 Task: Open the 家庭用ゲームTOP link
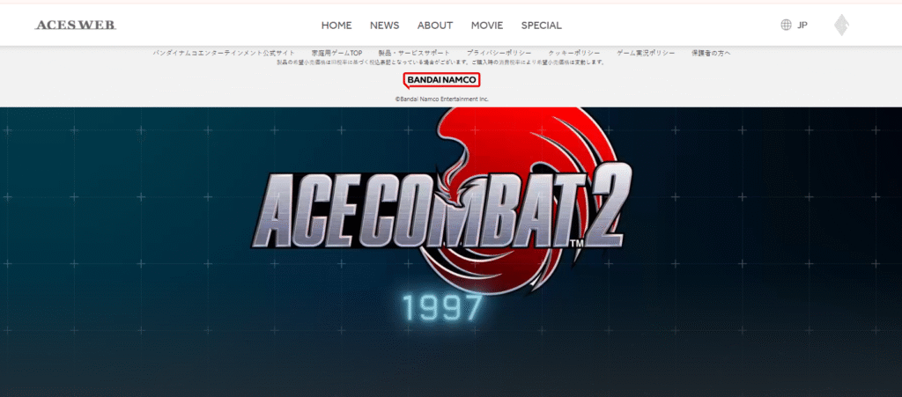point(337,53)
